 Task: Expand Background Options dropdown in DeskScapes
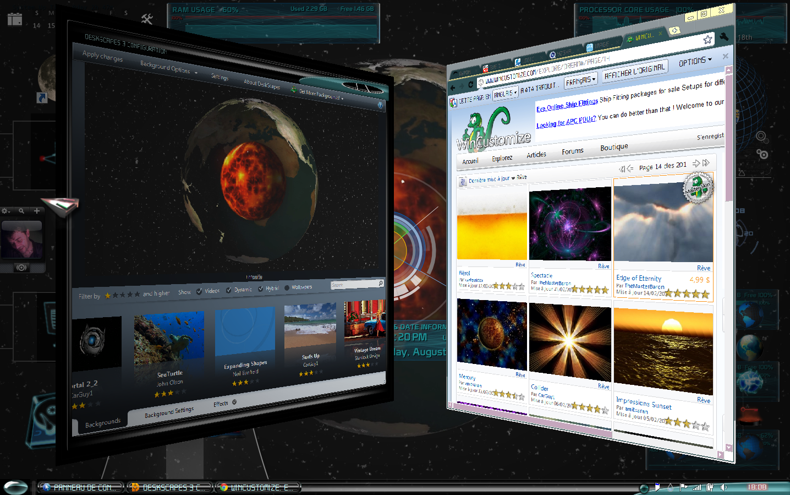click(x=168, y=68)
